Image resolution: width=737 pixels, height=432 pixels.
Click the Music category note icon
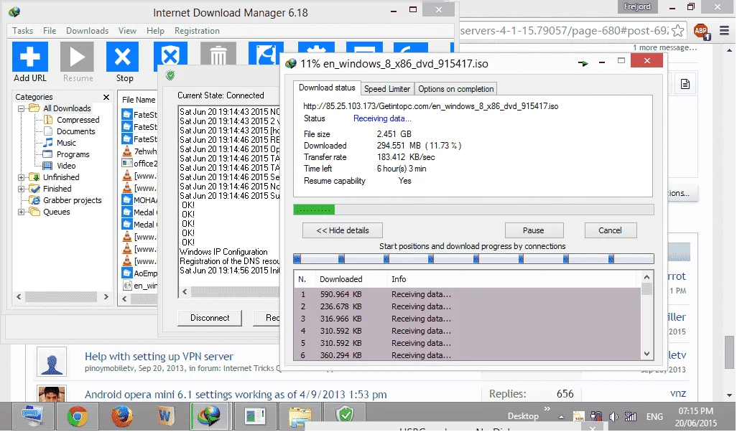coord(47,143)
